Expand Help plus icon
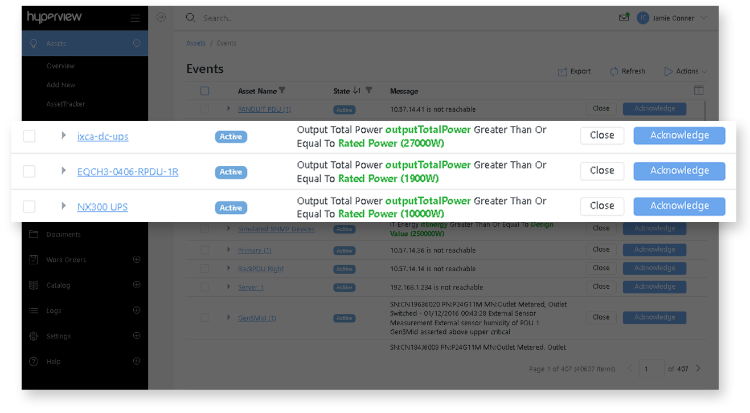The width and height of the screenshot is (750, 413). pyautogui.click(x=137, y=361)
